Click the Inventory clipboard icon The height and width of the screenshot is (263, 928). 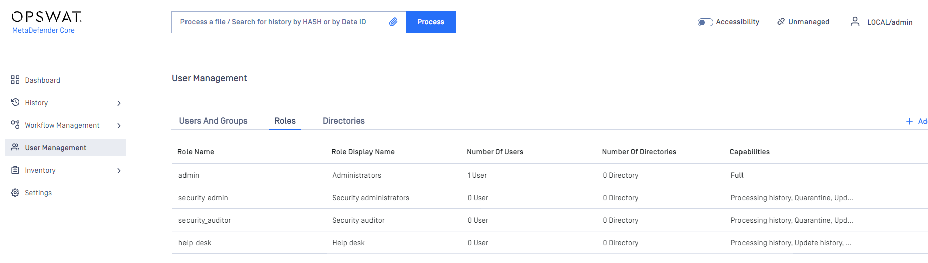15,170
